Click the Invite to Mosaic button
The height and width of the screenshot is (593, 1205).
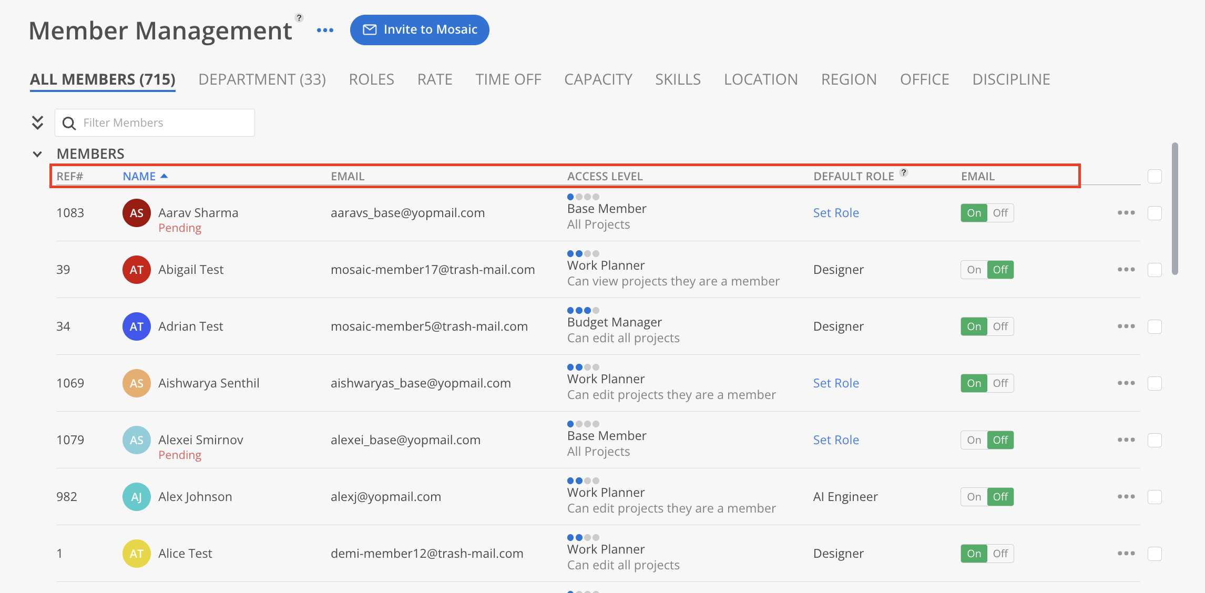coord(420,30)
